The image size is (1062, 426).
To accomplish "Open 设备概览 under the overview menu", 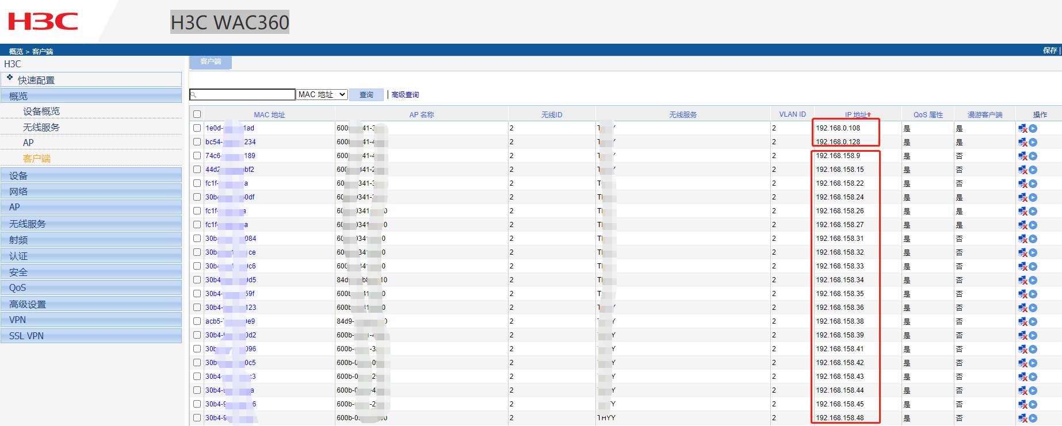I will click(x=41, y=112).
